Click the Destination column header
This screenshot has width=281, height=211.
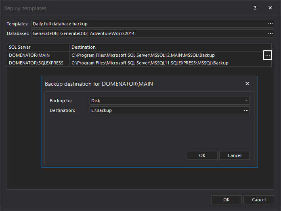coord(170,48)
